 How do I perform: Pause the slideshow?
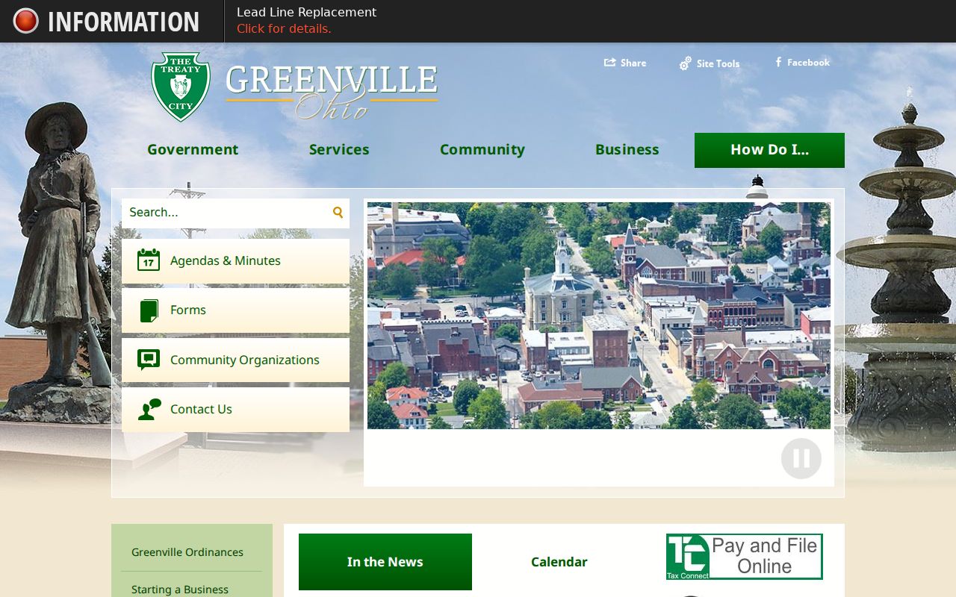[801, 458]
